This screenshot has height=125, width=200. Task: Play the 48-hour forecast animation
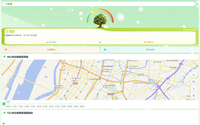coord(4,104)
